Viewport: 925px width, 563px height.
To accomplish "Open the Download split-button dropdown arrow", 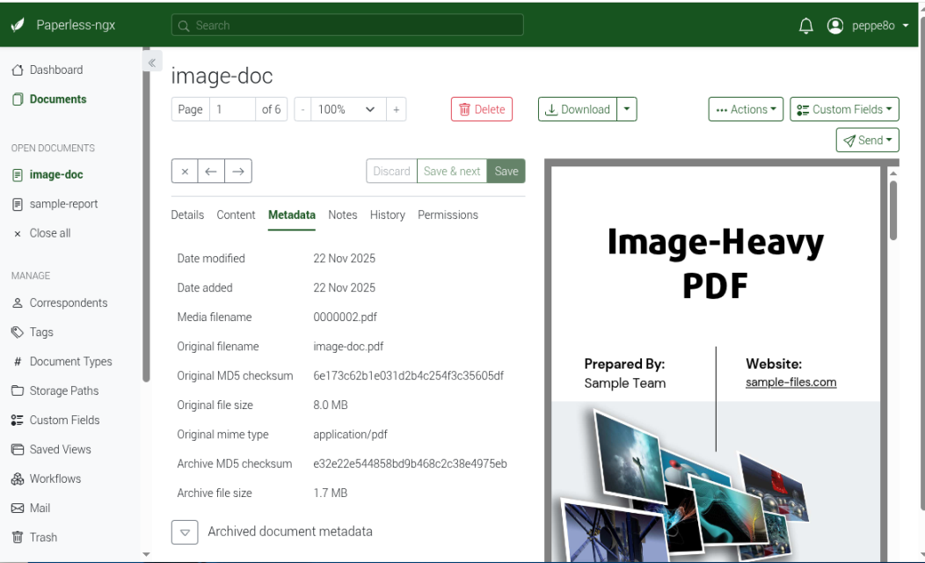I will click(626, 109).
